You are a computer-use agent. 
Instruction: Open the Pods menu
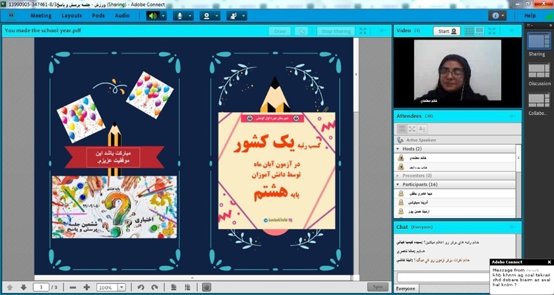(98, 15)
